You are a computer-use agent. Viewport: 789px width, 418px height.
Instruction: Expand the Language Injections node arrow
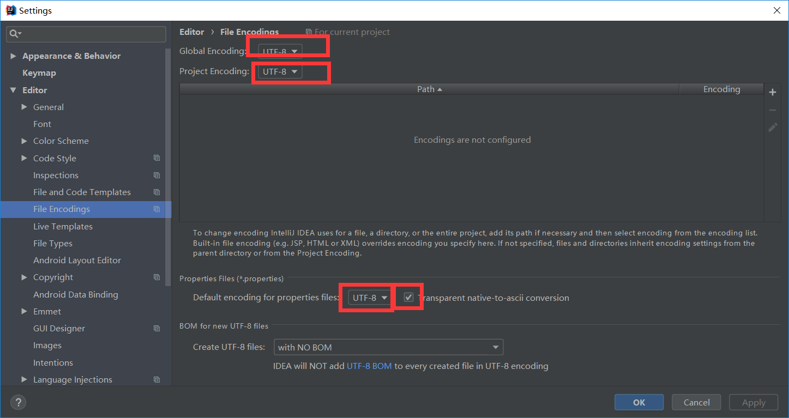pos(24,379)
